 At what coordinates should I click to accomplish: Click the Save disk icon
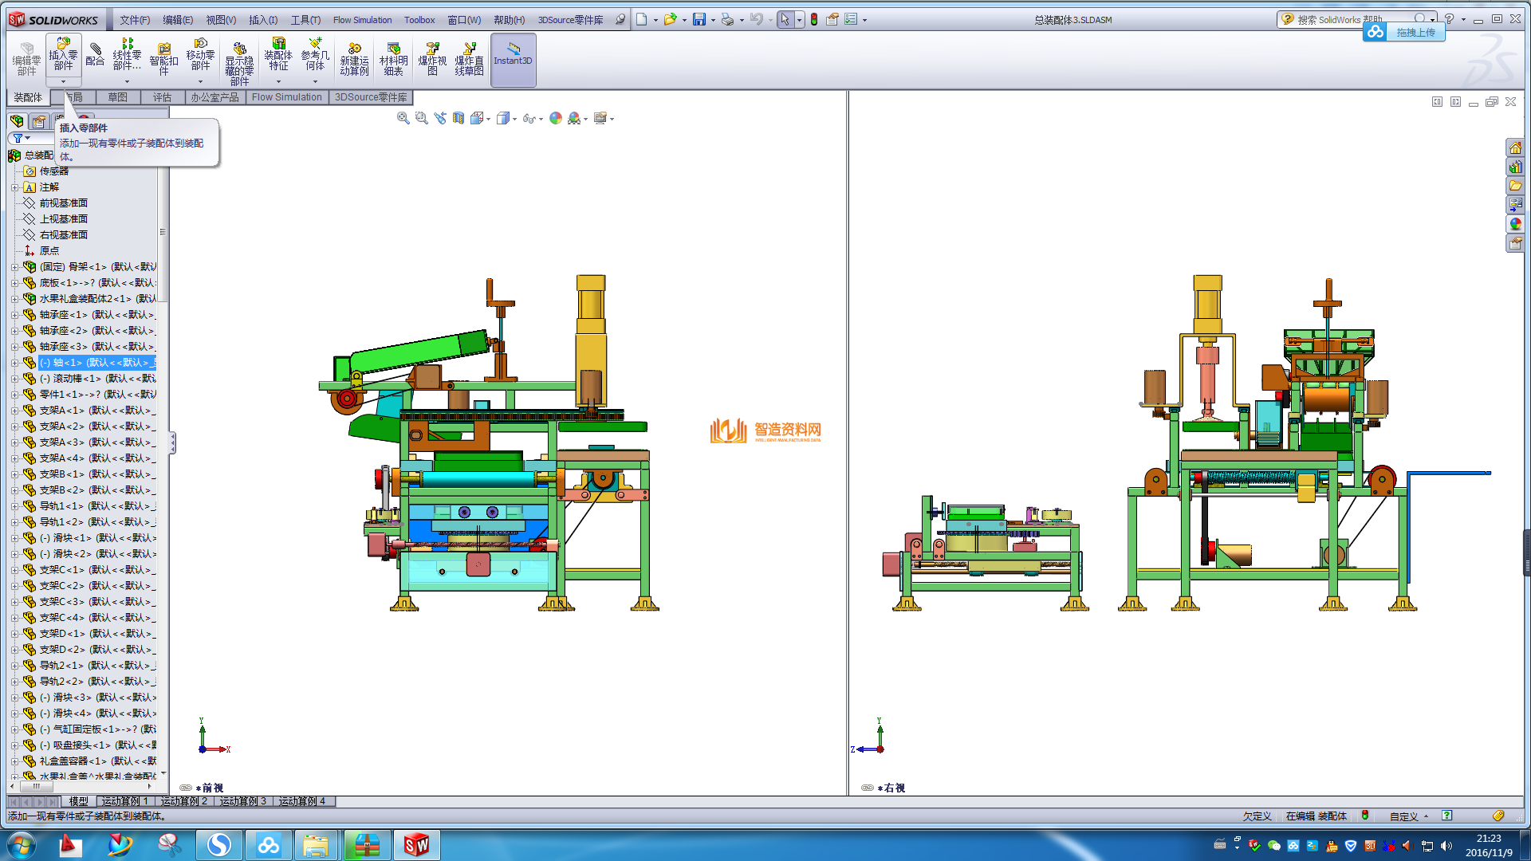coord(699,19)
